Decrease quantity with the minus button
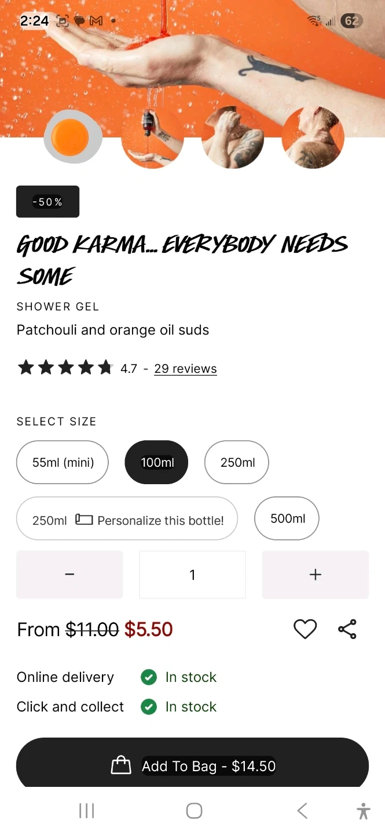Screen dimensions: 385x835 pyautogui.click(x=69, y=575)
